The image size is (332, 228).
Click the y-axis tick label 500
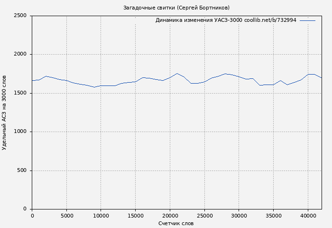[x=21, y=171]
